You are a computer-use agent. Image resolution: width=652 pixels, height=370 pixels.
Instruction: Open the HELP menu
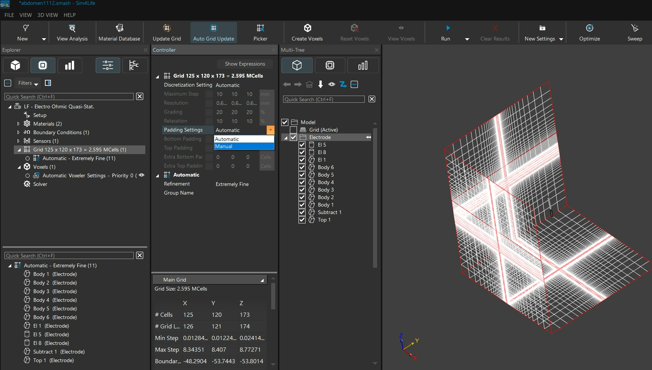[x=70, y=15]
